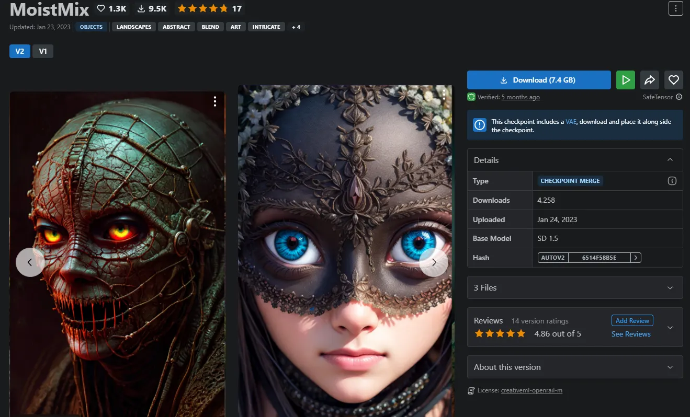The width and height of the screenshot is (690, 417).
Task: Click the share arrow icon
Action: pyautogui.click(x=649, y=80)
